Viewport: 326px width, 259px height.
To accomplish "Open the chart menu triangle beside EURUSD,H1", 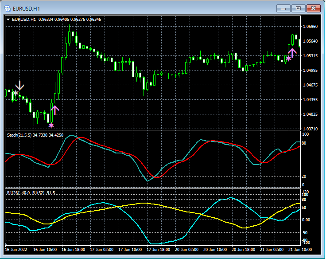I will tap(8, 20).
